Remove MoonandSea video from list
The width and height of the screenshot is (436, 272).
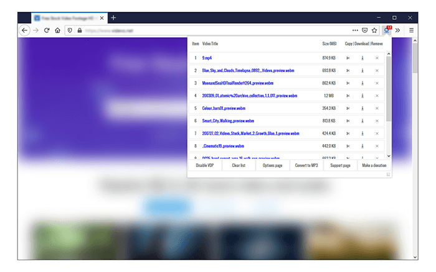[x=377, y=83]
